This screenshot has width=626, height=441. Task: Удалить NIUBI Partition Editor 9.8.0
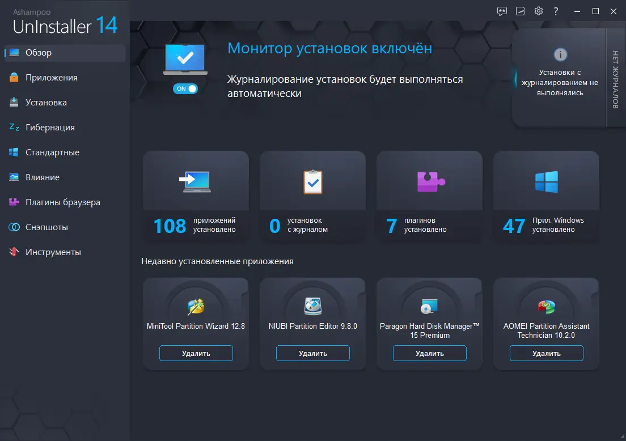click(x=313, y=353)
